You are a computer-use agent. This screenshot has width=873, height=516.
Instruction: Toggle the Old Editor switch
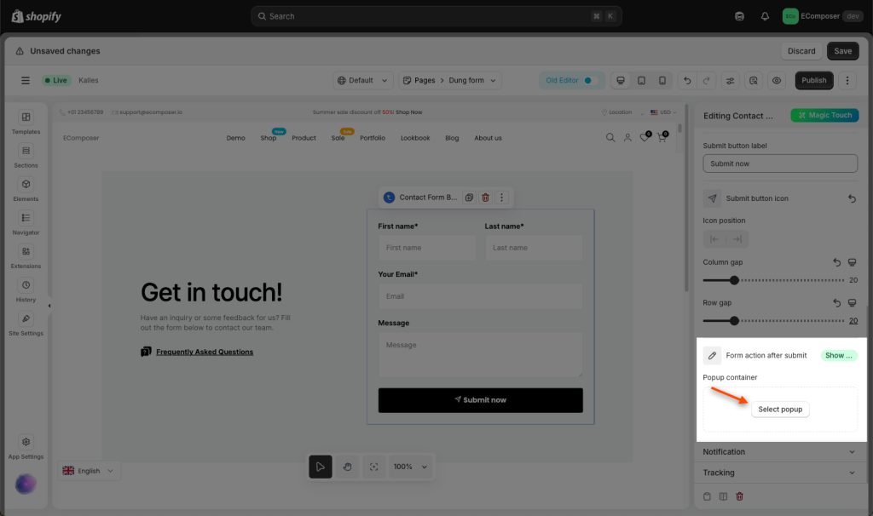click(587, 81)
